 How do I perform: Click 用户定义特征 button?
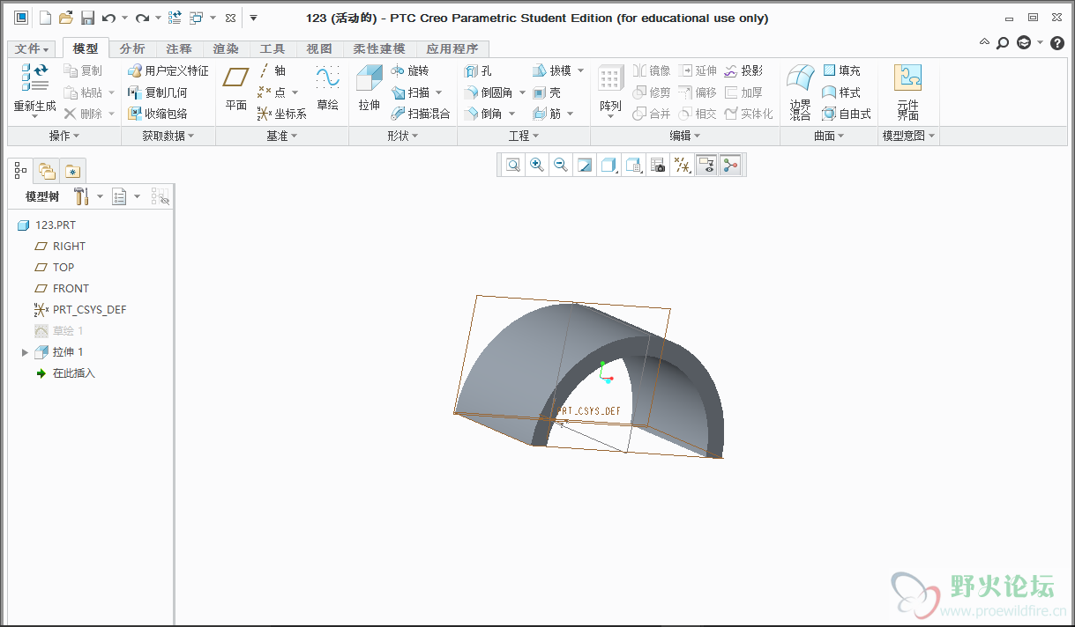coord(168,70)
